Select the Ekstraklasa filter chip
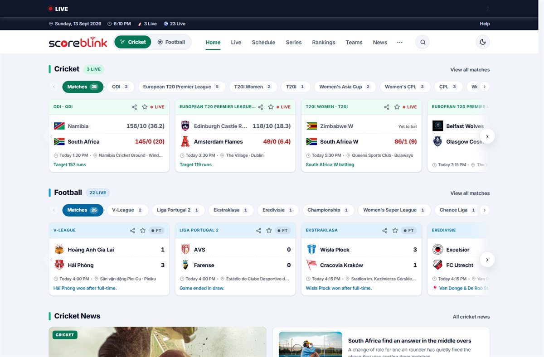544x357 pixels. tap(231, 210)
